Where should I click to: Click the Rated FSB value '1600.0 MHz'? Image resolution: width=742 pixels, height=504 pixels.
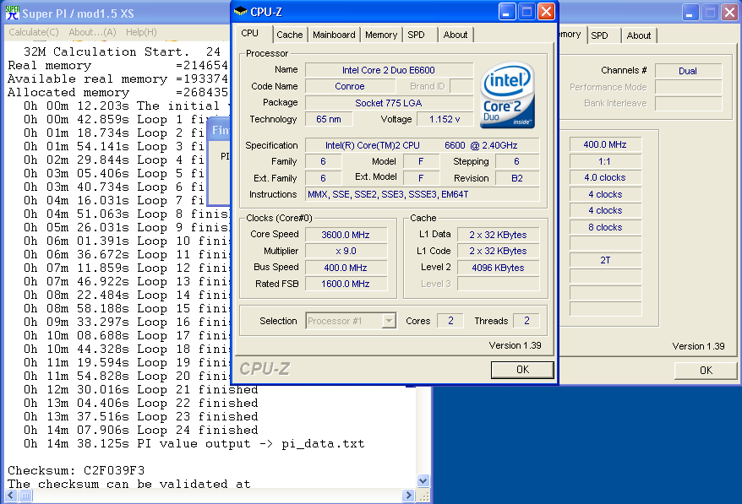[346, 284]
